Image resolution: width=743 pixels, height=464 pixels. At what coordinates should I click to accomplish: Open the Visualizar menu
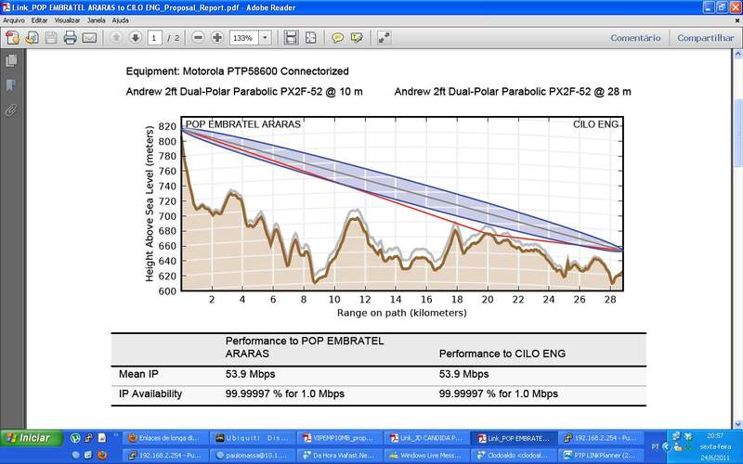[x=67, y=20]
